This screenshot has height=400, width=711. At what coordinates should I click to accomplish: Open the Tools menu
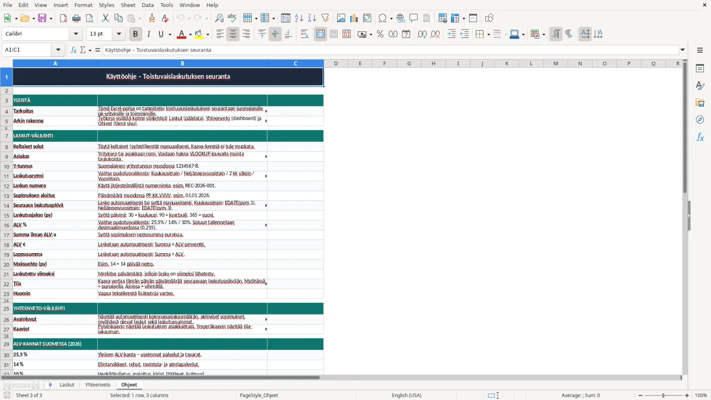[166, 5]
